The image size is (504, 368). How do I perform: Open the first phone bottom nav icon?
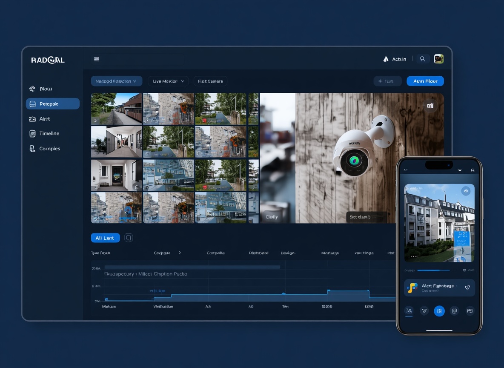click(x=409, y=311)
